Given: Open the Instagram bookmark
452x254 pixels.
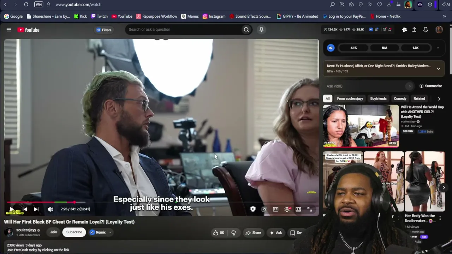Looking at the screenshot, I should (214, 16).
